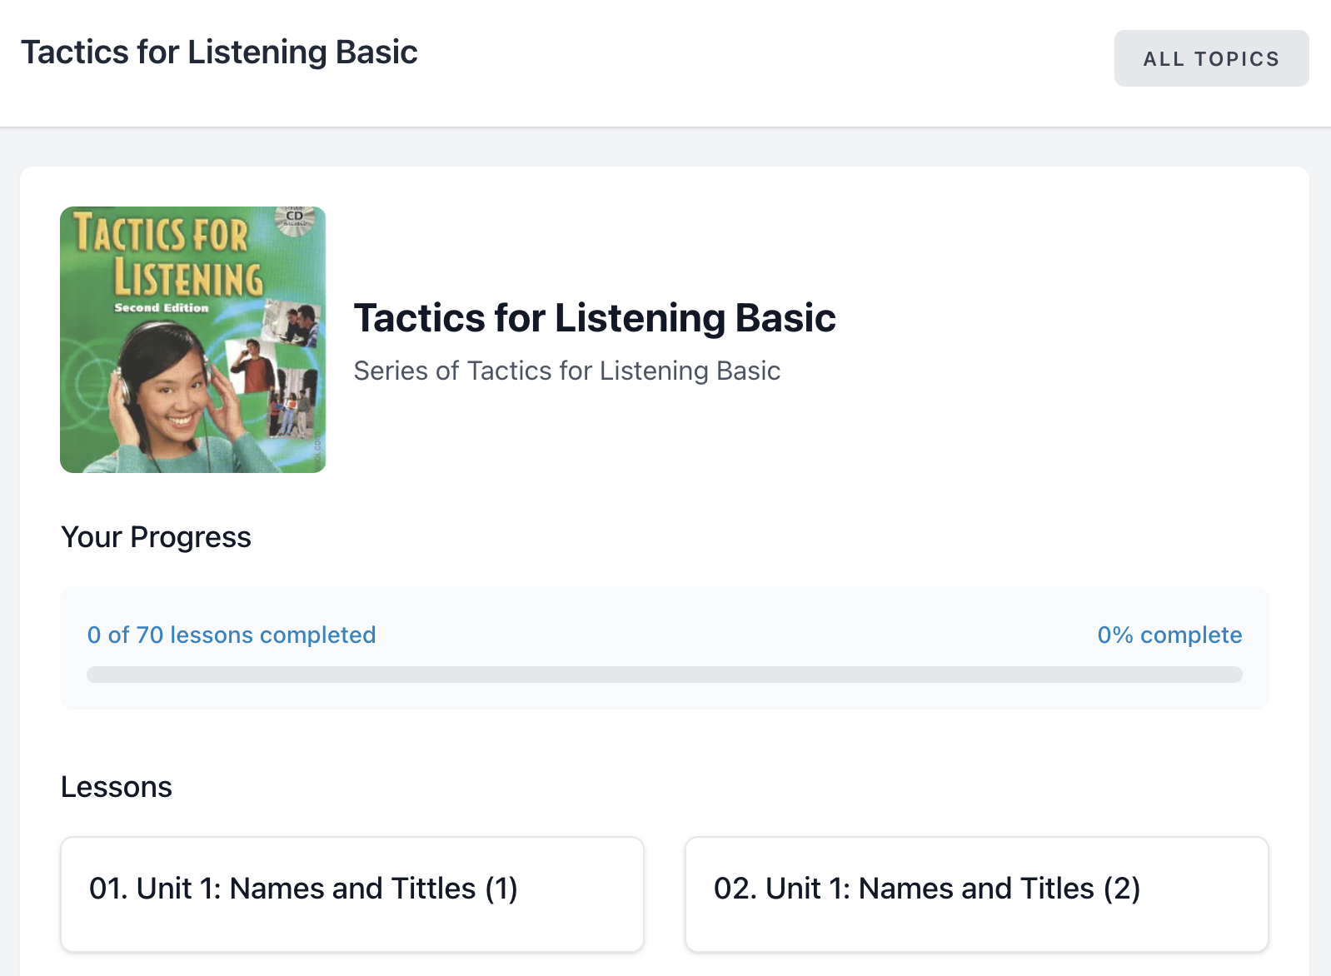Screen dimensions: 1331x976
Task: Click the bold course title beside the cover
Action: 594,318
